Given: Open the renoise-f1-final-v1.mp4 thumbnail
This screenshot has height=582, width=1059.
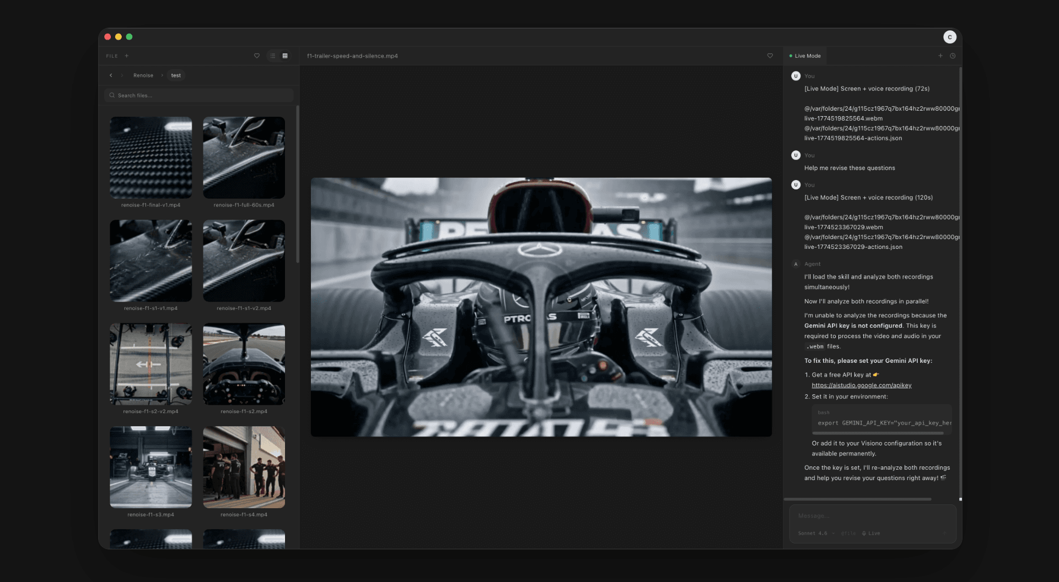Looking at the screenshot, I should pos(151,157).
